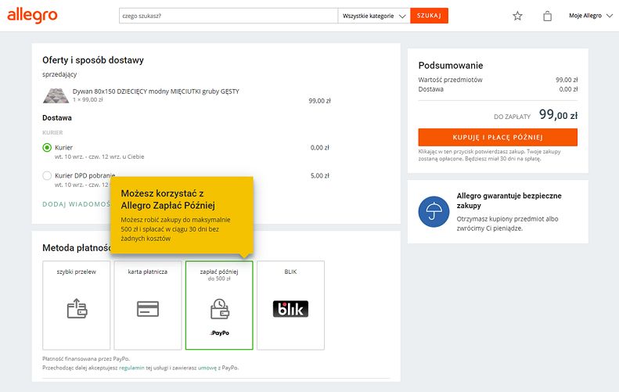Click the SZUKAJ search button

[x=429, y=16]
